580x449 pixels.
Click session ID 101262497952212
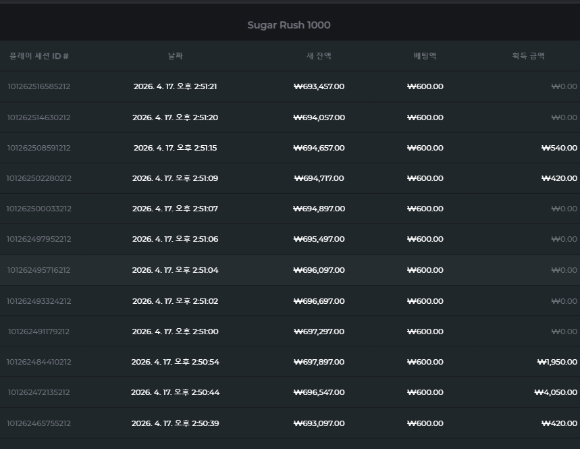pos(39,239)
